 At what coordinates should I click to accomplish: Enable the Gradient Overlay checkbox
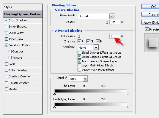(x=6, y=76)
